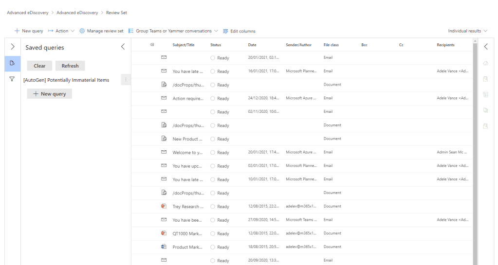Image resolution: width=498 pixels, height=265 pixels.
Task: Open the saved queries sidebar icon
Action: click(12, 63)
